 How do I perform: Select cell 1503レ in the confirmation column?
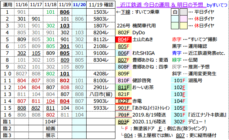(101, 12)
